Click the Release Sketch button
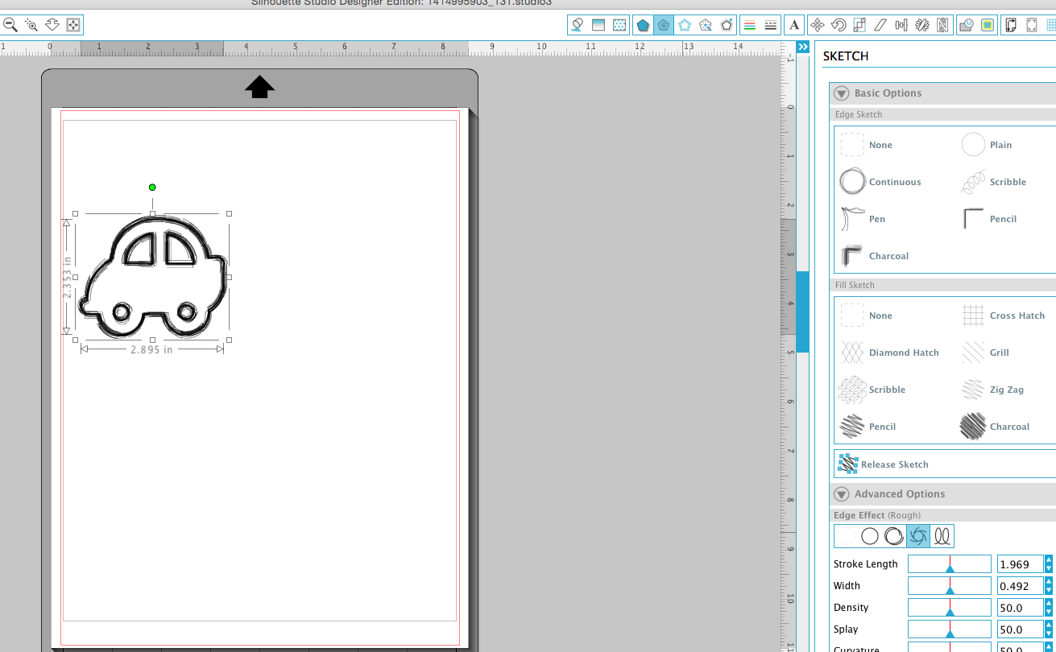Image resolution: width=1056 pixels, height=652 pixels. [x=884, y=464]
